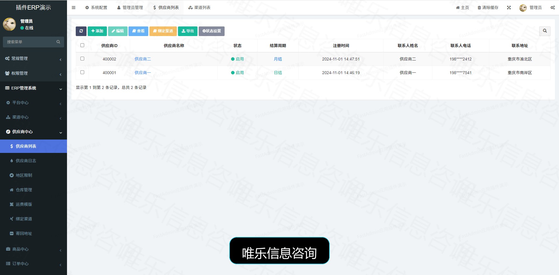The image size is (559, 275).
Task: Click the 搜索菜单 input field
Action: (29, 42)
